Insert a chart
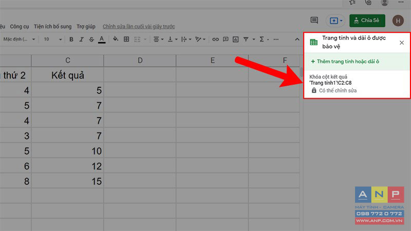411x231 pixels. [236, 40]
